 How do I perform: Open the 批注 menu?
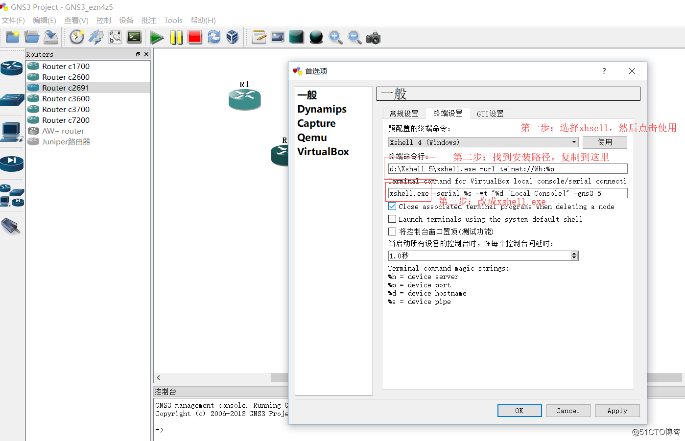149,20
